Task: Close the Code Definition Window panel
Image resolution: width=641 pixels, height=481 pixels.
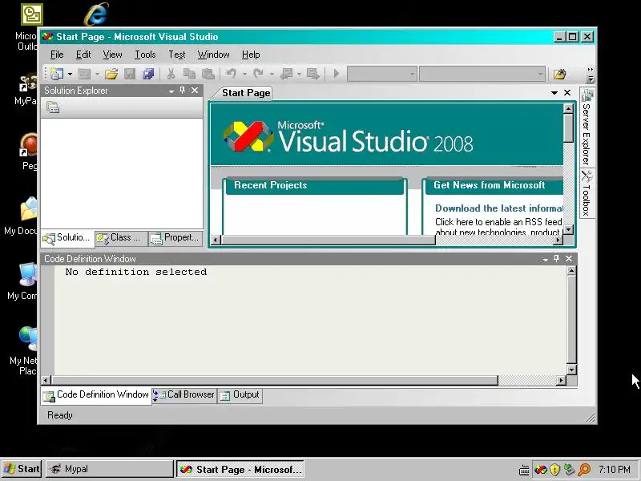Action: 569,258
